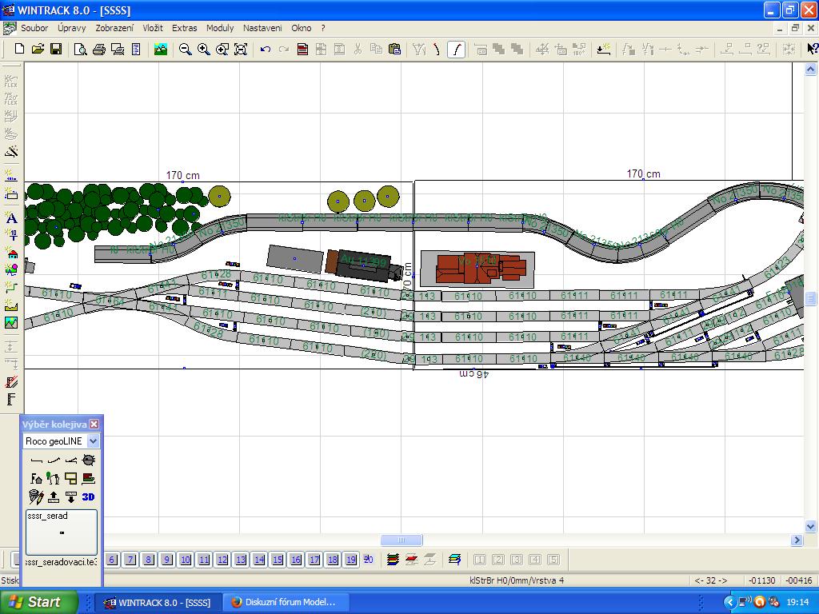Toggle layer 10 button
The image size is (819, 614).
point(186,560)
